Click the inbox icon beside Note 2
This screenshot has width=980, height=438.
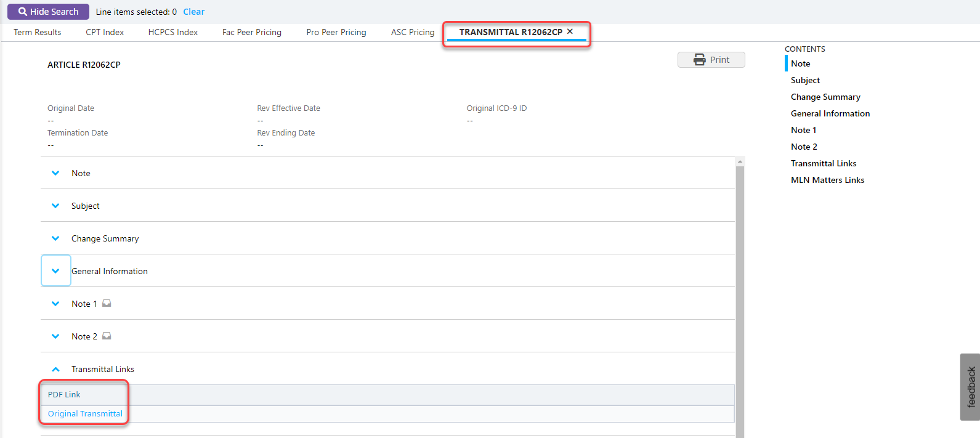107,336
